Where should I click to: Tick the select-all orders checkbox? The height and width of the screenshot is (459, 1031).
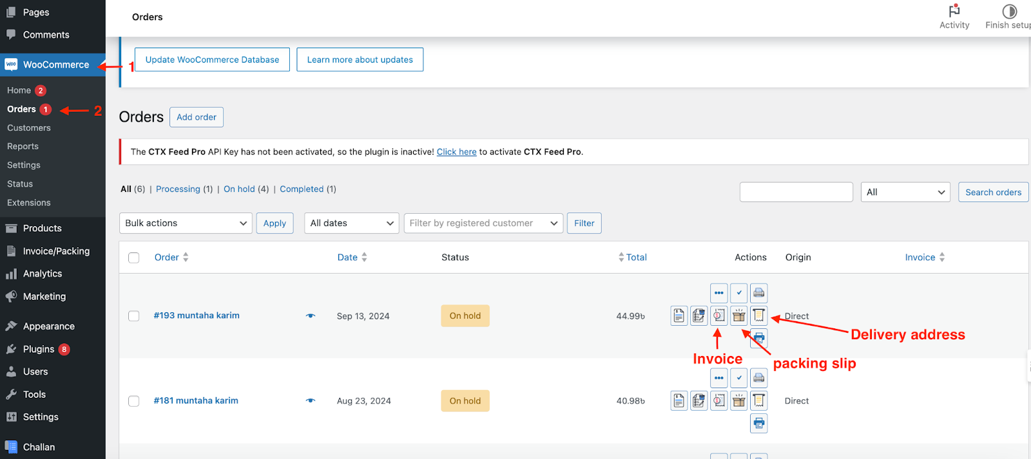click(x=134, y=258)
